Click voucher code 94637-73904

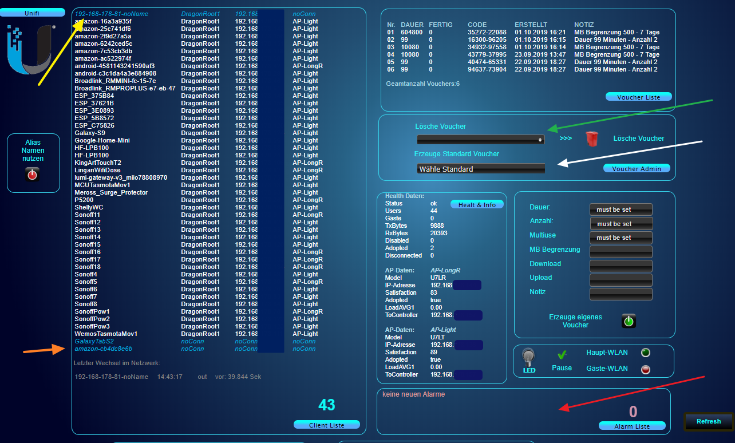pos(487,70)
